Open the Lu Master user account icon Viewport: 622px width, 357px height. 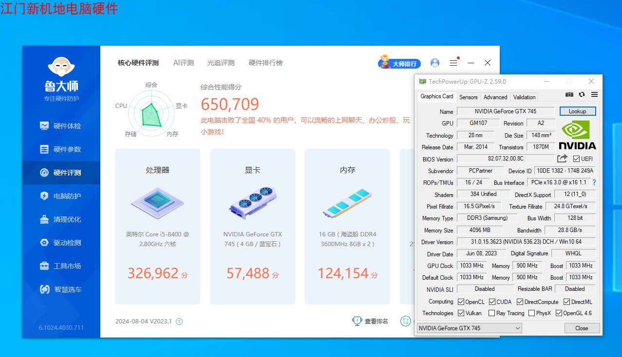click(435, 63)
